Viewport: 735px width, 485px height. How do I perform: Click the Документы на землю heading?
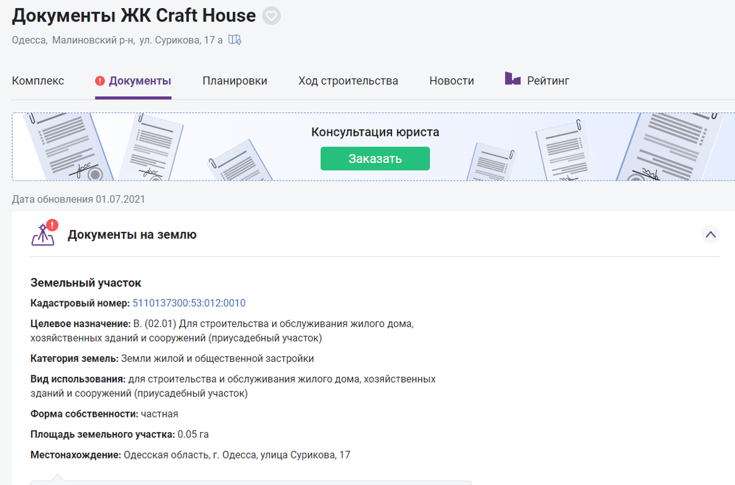pos(132,235)
